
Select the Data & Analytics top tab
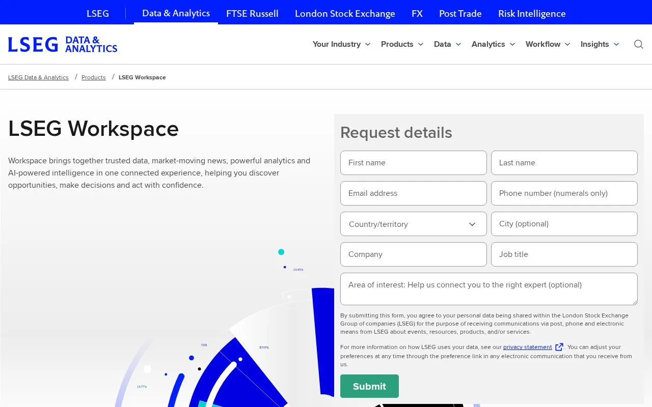[176, 13]
